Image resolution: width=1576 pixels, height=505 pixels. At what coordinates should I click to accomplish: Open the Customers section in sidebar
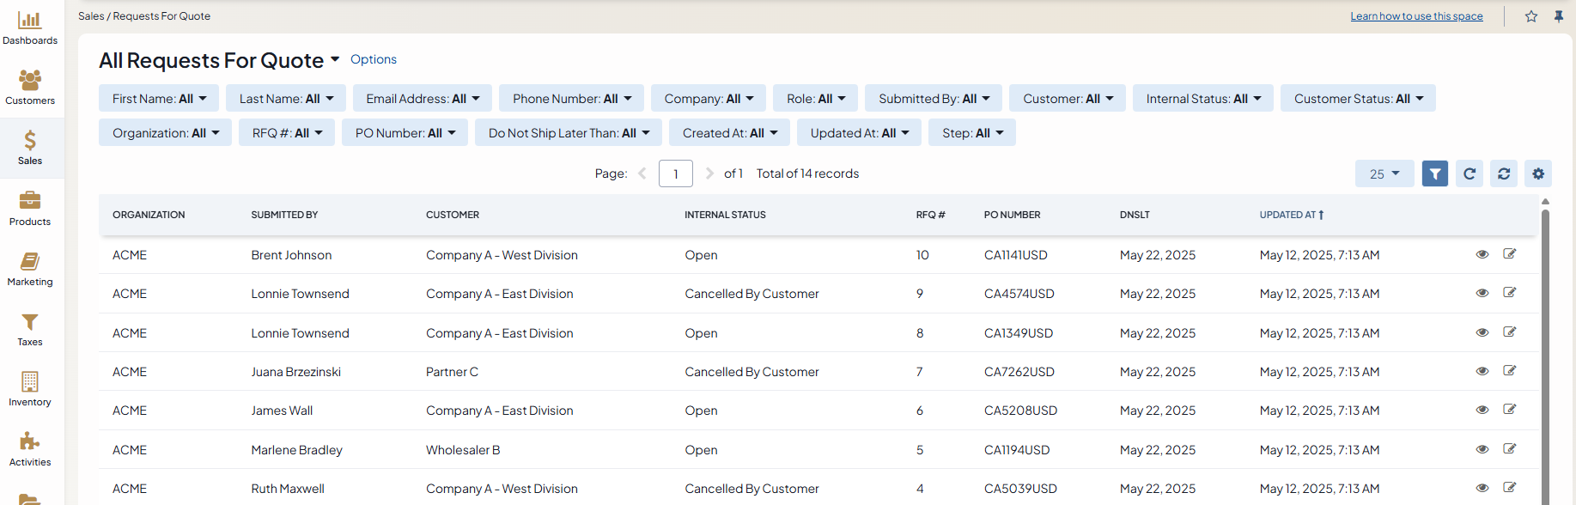[x=30, y=88]
